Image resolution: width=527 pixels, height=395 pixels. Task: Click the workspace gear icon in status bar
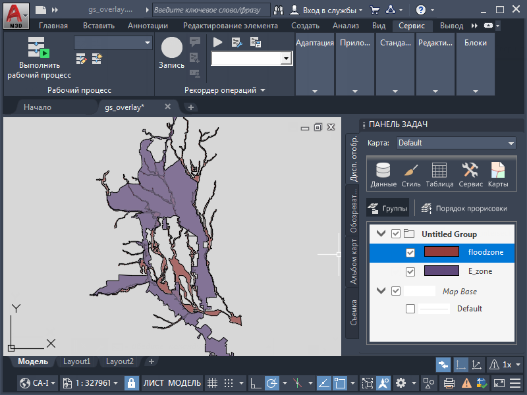401,382
